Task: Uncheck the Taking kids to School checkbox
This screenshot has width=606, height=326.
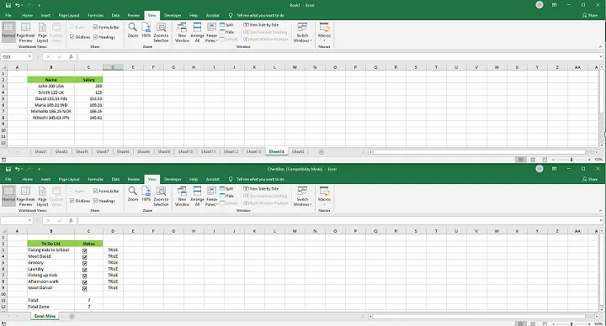Action: click(85, 250)
